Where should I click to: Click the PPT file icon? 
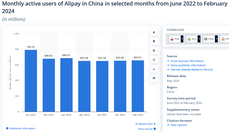(223, 39)
